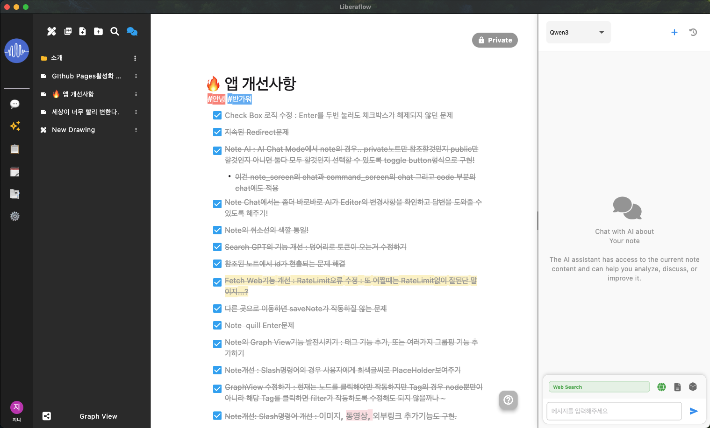Click the chat message input field

click(x=613, y=411)
